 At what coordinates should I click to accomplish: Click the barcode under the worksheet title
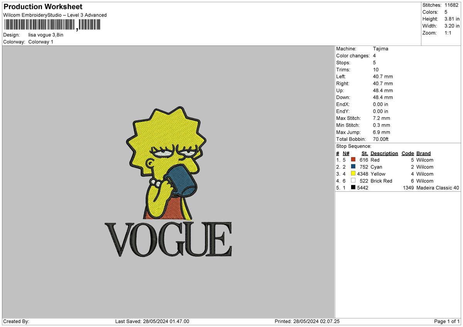point(52,25)
